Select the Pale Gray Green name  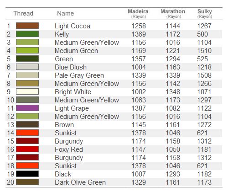click(79, 75)
